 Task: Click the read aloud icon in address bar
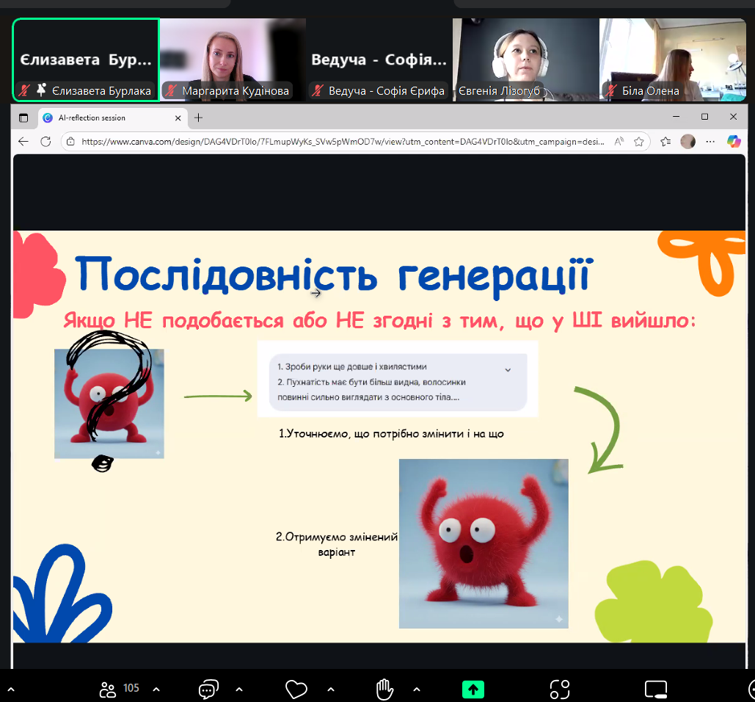(619, 141)
